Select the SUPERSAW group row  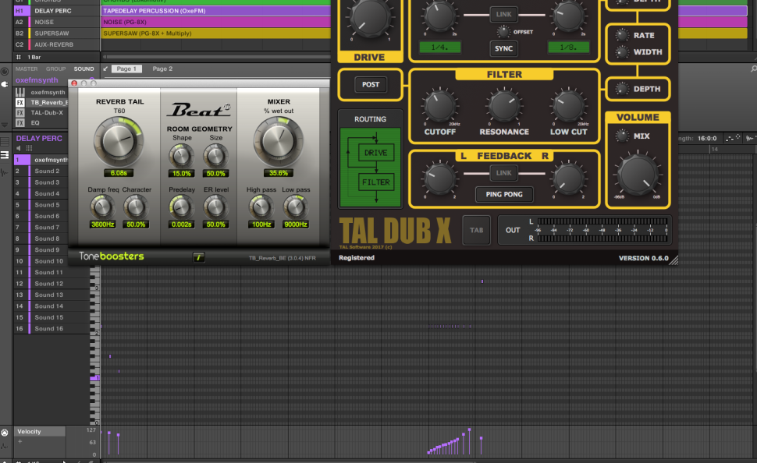coord(56,34)
